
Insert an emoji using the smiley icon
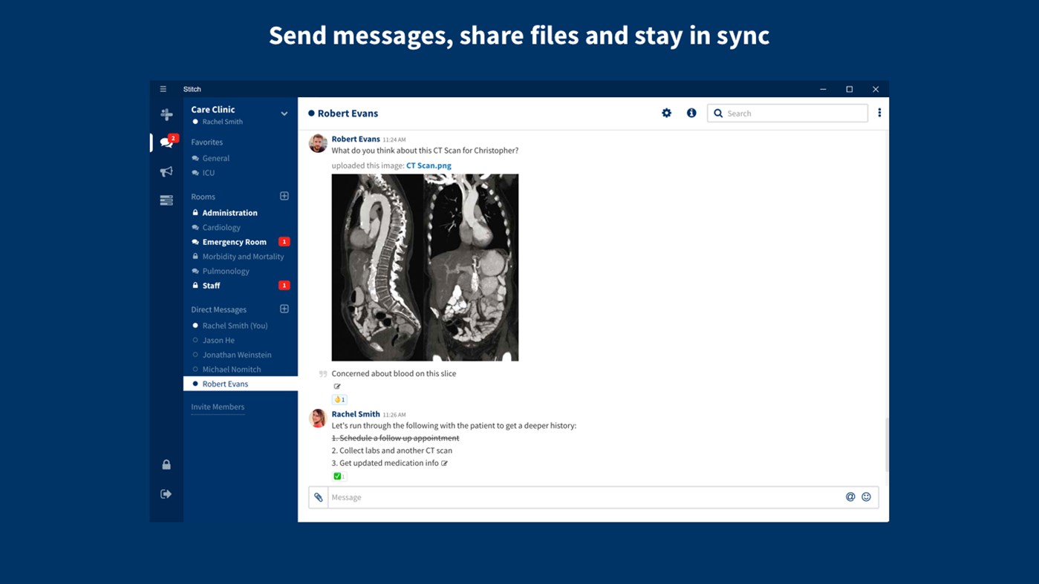coord(866,496)
